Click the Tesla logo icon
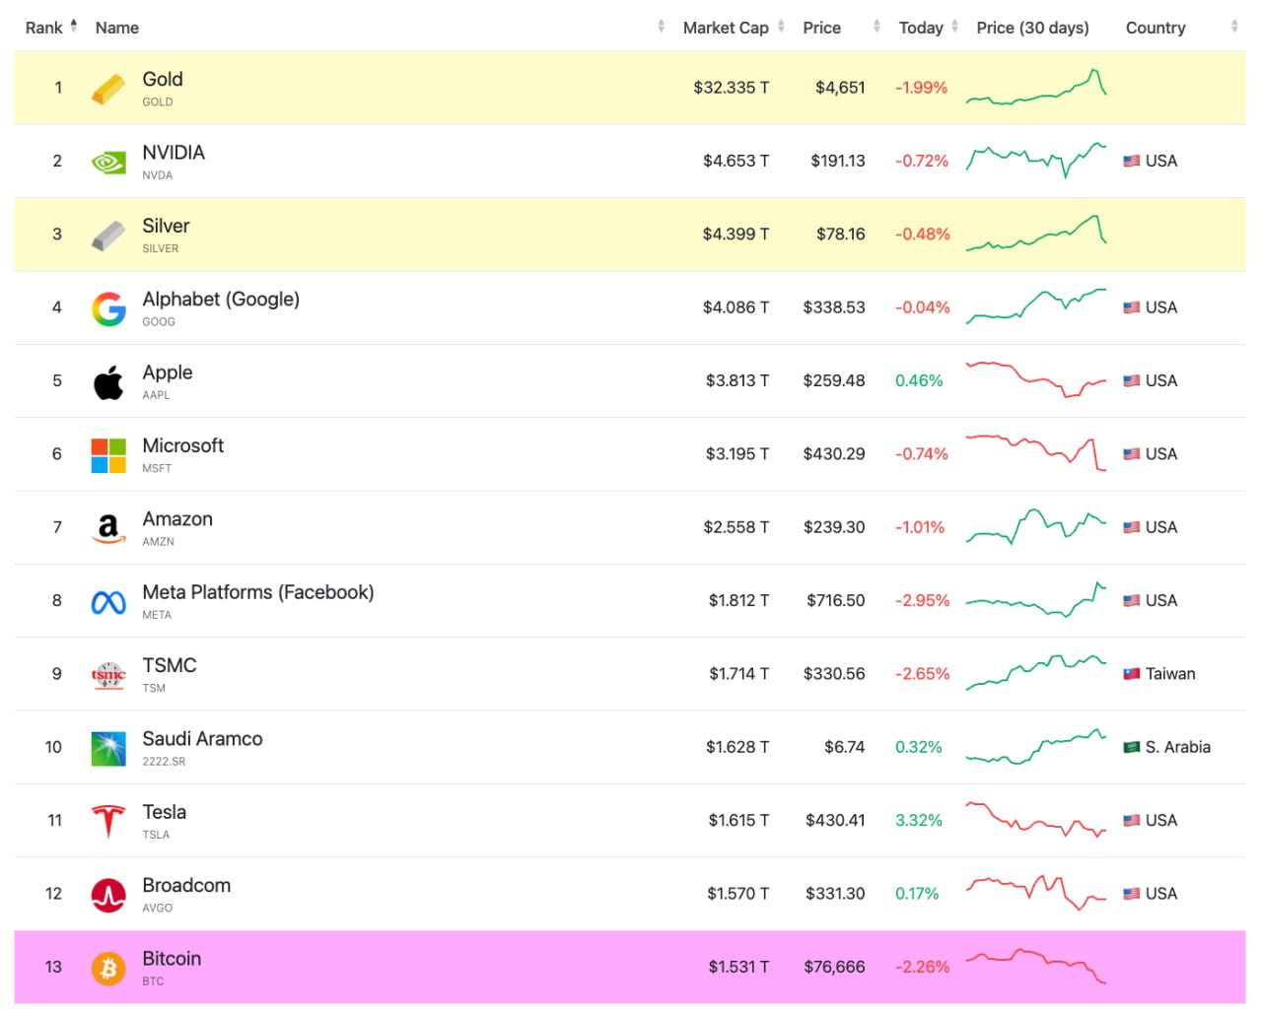This screenshot has height=1015, width=1262. (x=108, y=821)
